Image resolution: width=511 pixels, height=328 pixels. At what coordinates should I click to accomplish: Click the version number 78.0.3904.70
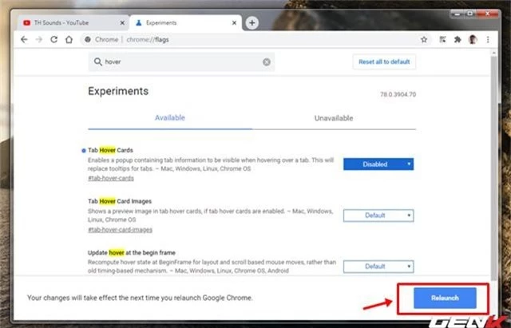(x=398, y=94)
